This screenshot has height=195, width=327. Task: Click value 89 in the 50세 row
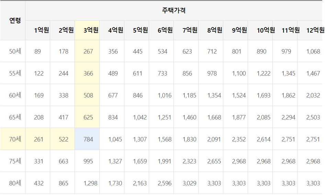(37, 51)
